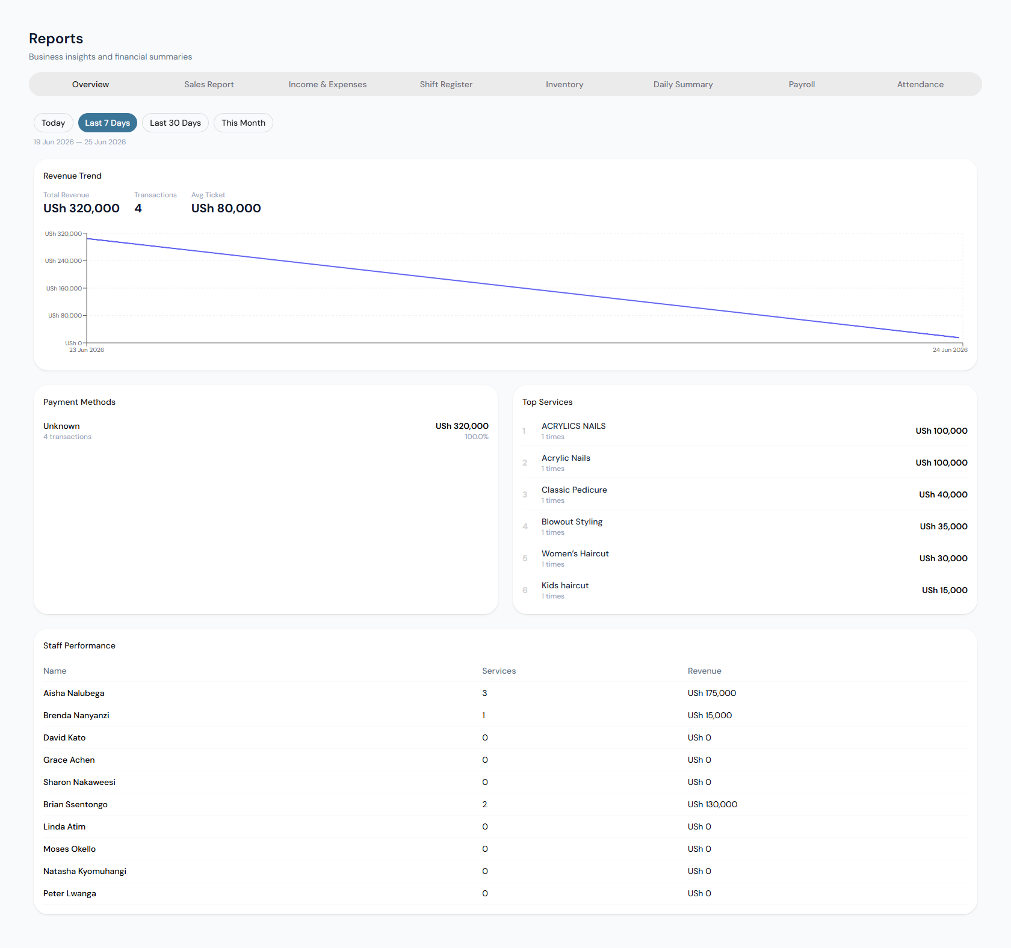Choose the Last 30 Days range
1011x948 pixels.
[175, 123]
